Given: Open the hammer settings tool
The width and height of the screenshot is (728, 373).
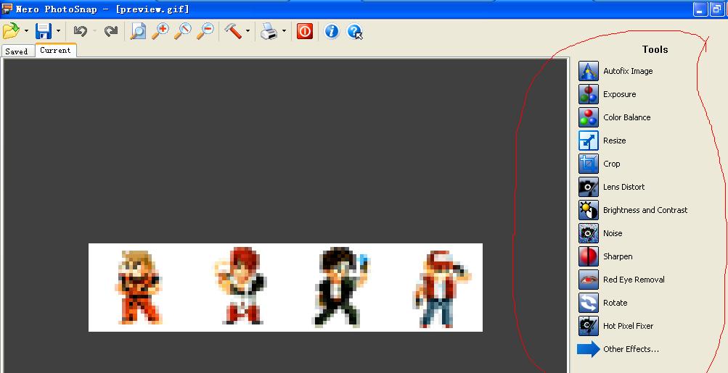Looking at the screenshot, I should point(233,31).
